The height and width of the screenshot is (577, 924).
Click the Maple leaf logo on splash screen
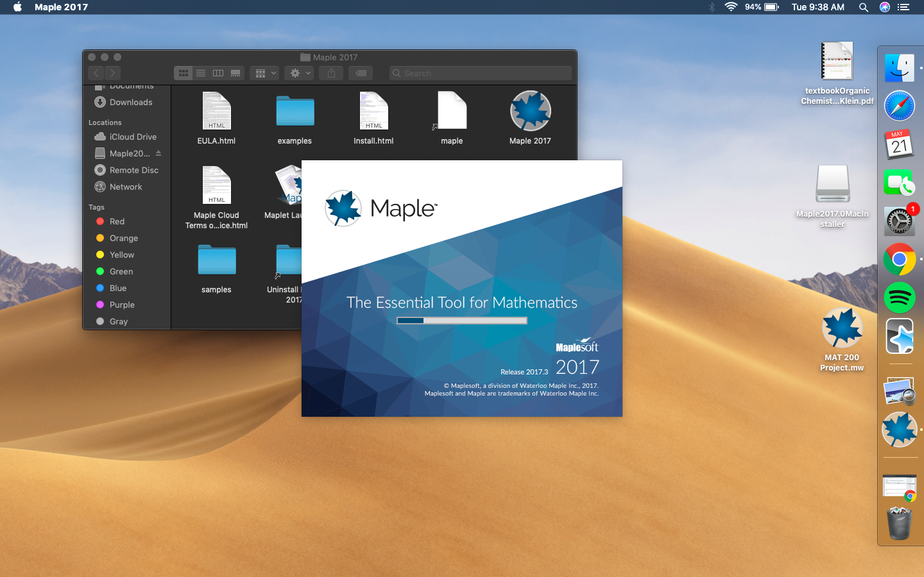[343, 208]
